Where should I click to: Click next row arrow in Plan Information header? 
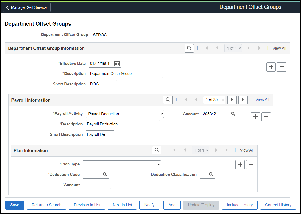(216, 150)
